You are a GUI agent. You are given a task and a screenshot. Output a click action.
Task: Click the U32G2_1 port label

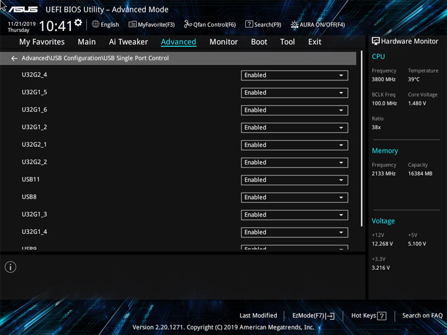[34, 145]
